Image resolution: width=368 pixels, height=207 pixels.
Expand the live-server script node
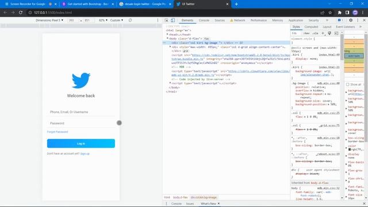170,83
